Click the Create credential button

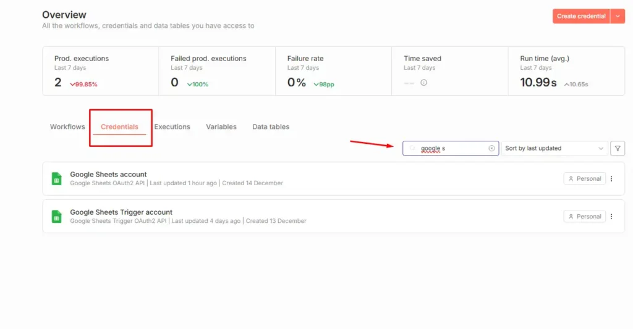pyautogui.click(x=580, y=16)
